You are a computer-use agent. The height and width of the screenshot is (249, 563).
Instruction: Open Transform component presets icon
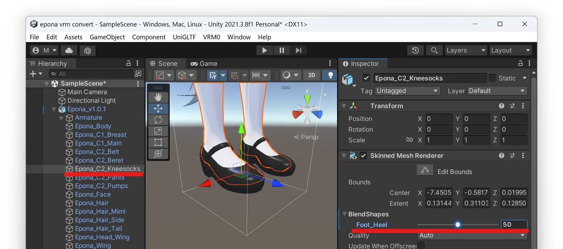pyautogui.click(x=512, y=106)
